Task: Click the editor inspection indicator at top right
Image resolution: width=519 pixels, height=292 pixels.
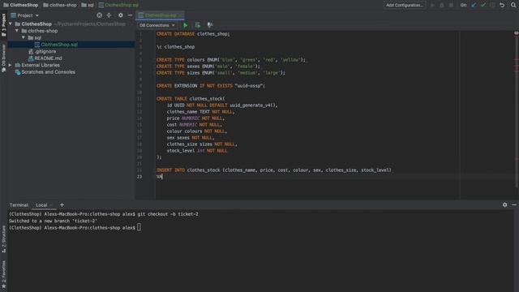Action: coord(516,33)
